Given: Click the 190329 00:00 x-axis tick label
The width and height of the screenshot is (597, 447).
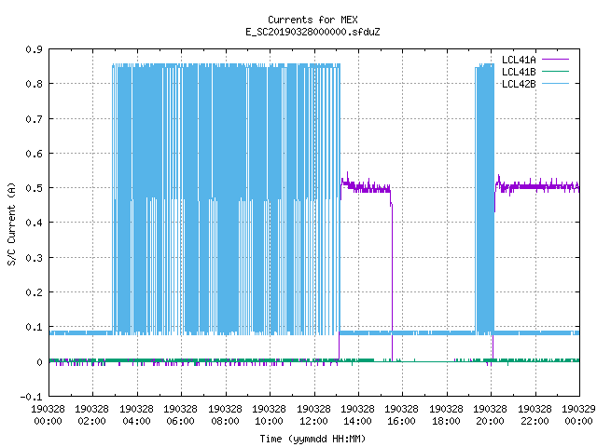Looking at the screenshot, I should [x=578, y=415].
